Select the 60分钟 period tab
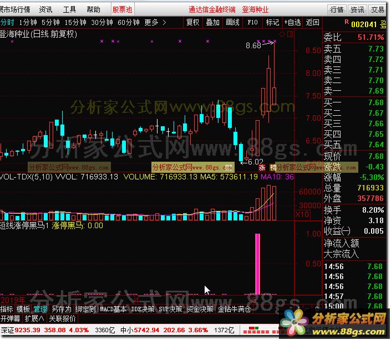Screen dimensions: 391x340 (x=129, y=22)
